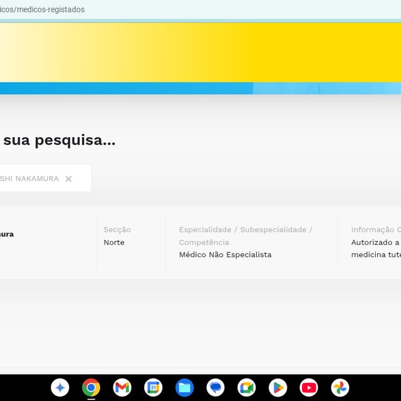Launch Gmail from the shelf
Image resolution: width=401 pixels, height=401 pixels.
point(122,387)
